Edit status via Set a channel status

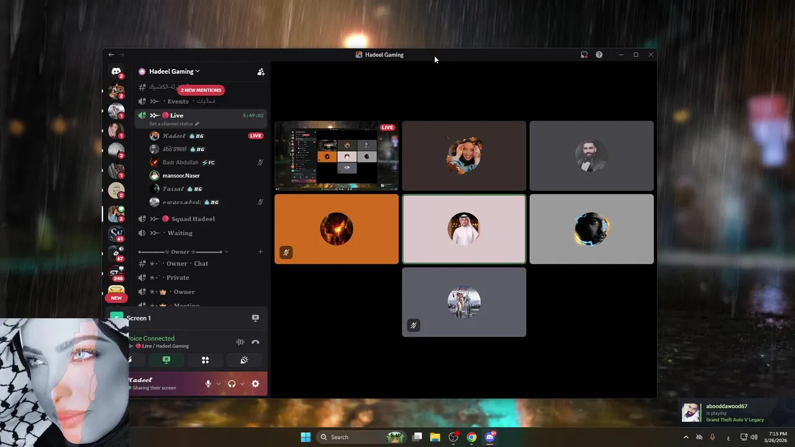pos(174,124)
